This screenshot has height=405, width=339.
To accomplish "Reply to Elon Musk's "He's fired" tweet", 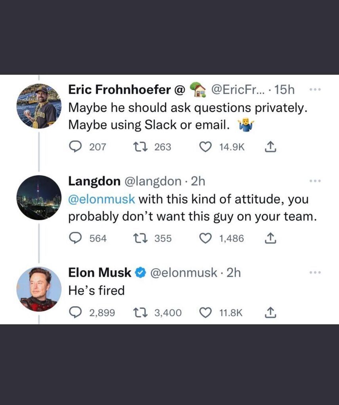I will coord(75,313).
